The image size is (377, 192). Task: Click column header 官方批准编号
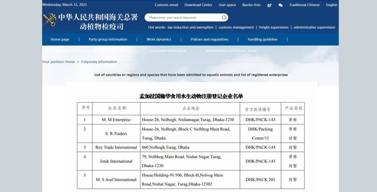click(x=258, y=109)
